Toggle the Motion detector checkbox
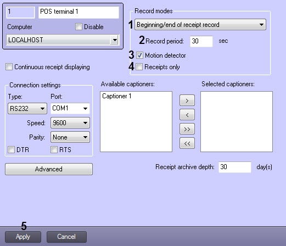The height and width of the screenshot is (246, 286). pos(140,55)
